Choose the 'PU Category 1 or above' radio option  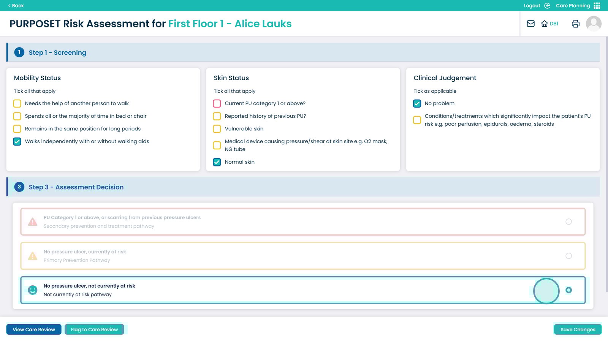[x=568, y=222]
